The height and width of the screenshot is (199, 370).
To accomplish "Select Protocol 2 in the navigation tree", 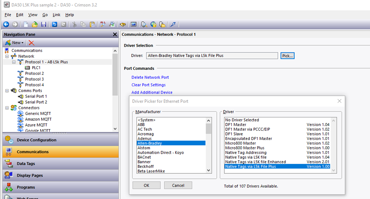I will click(x=34, y=73).
